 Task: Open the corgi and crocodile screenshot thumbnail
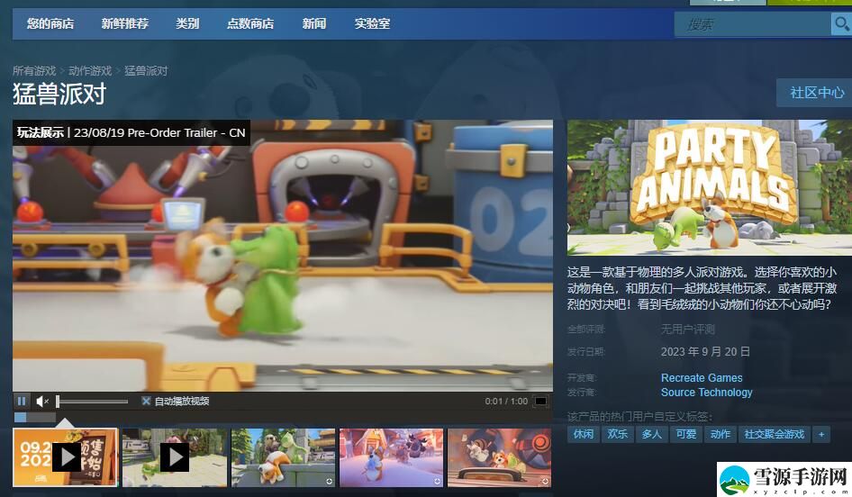(x=283, y=456)
